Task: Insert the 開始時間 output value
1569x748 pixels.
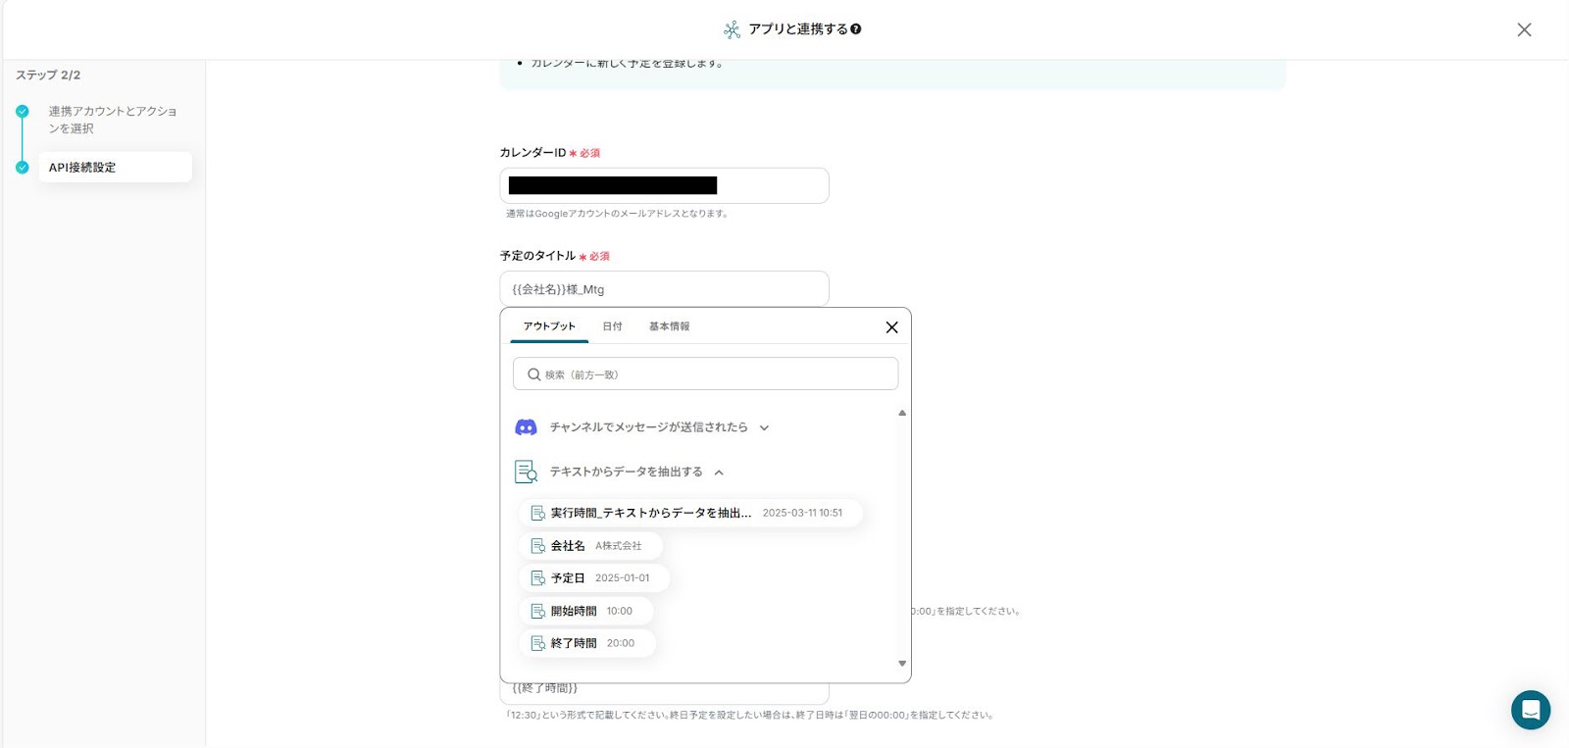Action: pos(585,611)
